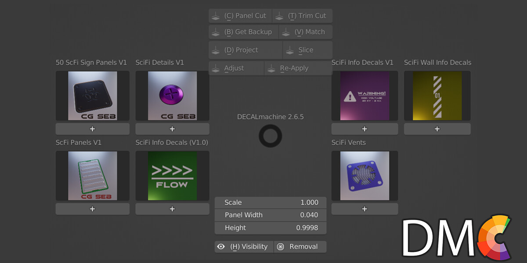Open the green FLOW decal thumbnail
Image resolution: width=527 pixels, height=263 pixels.
click(172, 175)
